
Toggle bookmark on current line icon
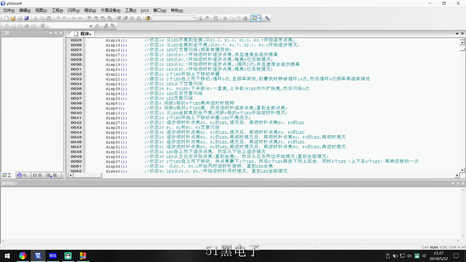pos(89,18)
